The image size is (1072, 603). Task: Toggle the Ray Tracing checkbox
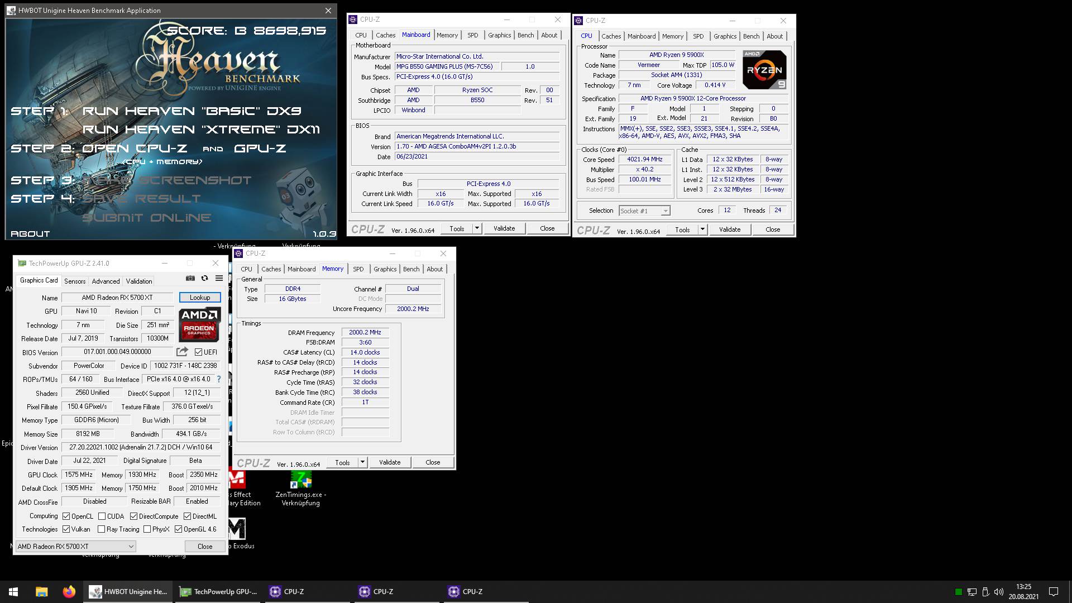point(101,529)
